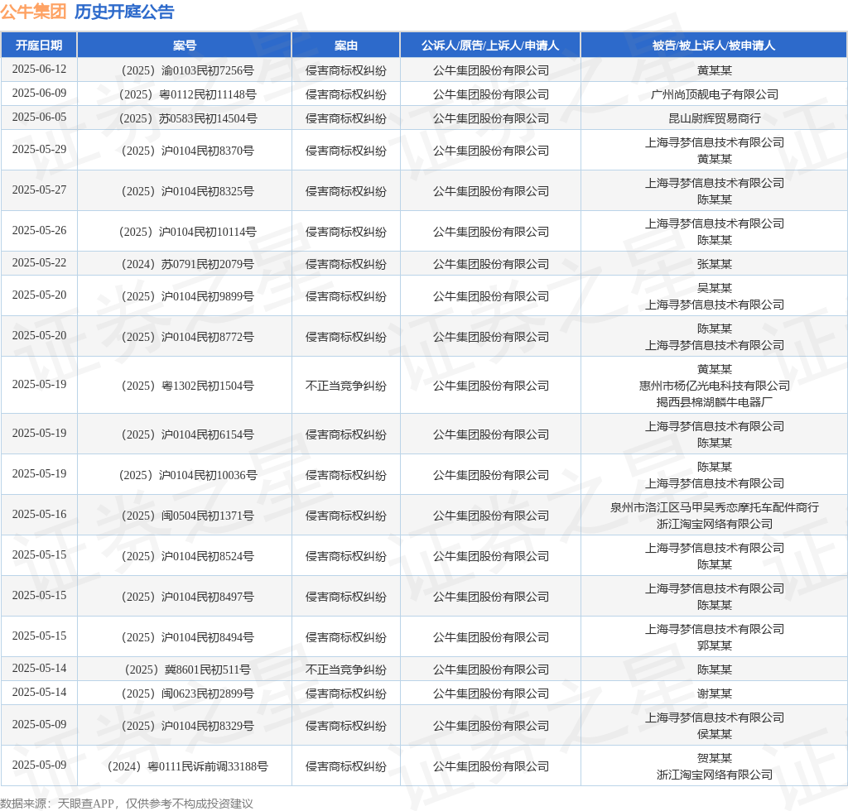Viewport: 848px width, 811px height.
Task: Click defendant 张某某
Action: (715, 264)
